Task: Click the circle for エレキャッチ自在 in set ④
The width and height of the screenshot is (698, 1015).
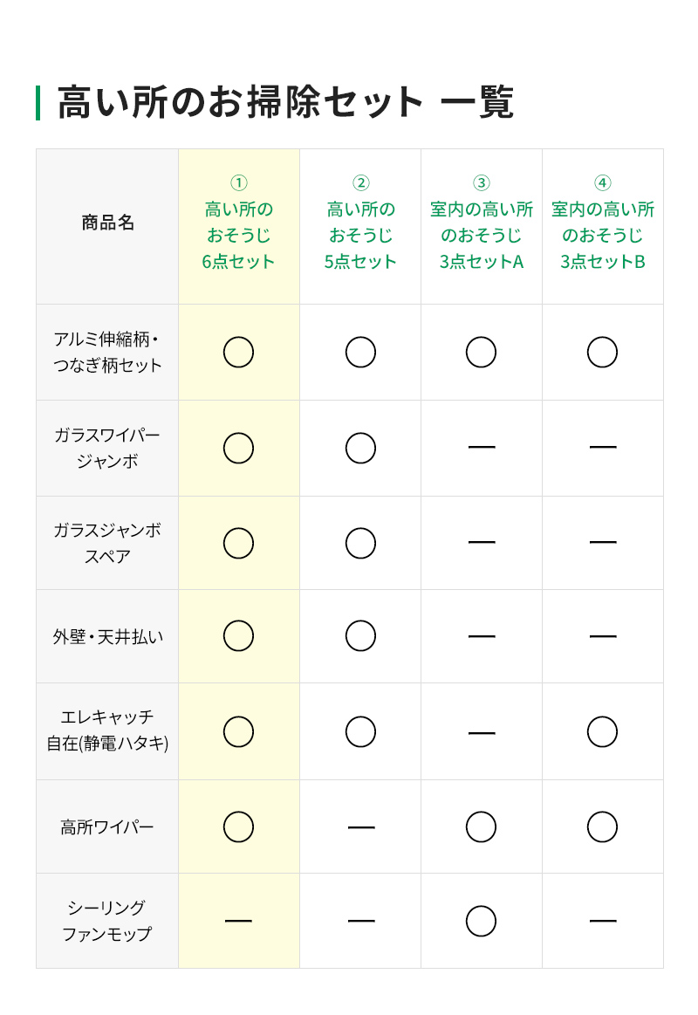Action: click(602, 731)
